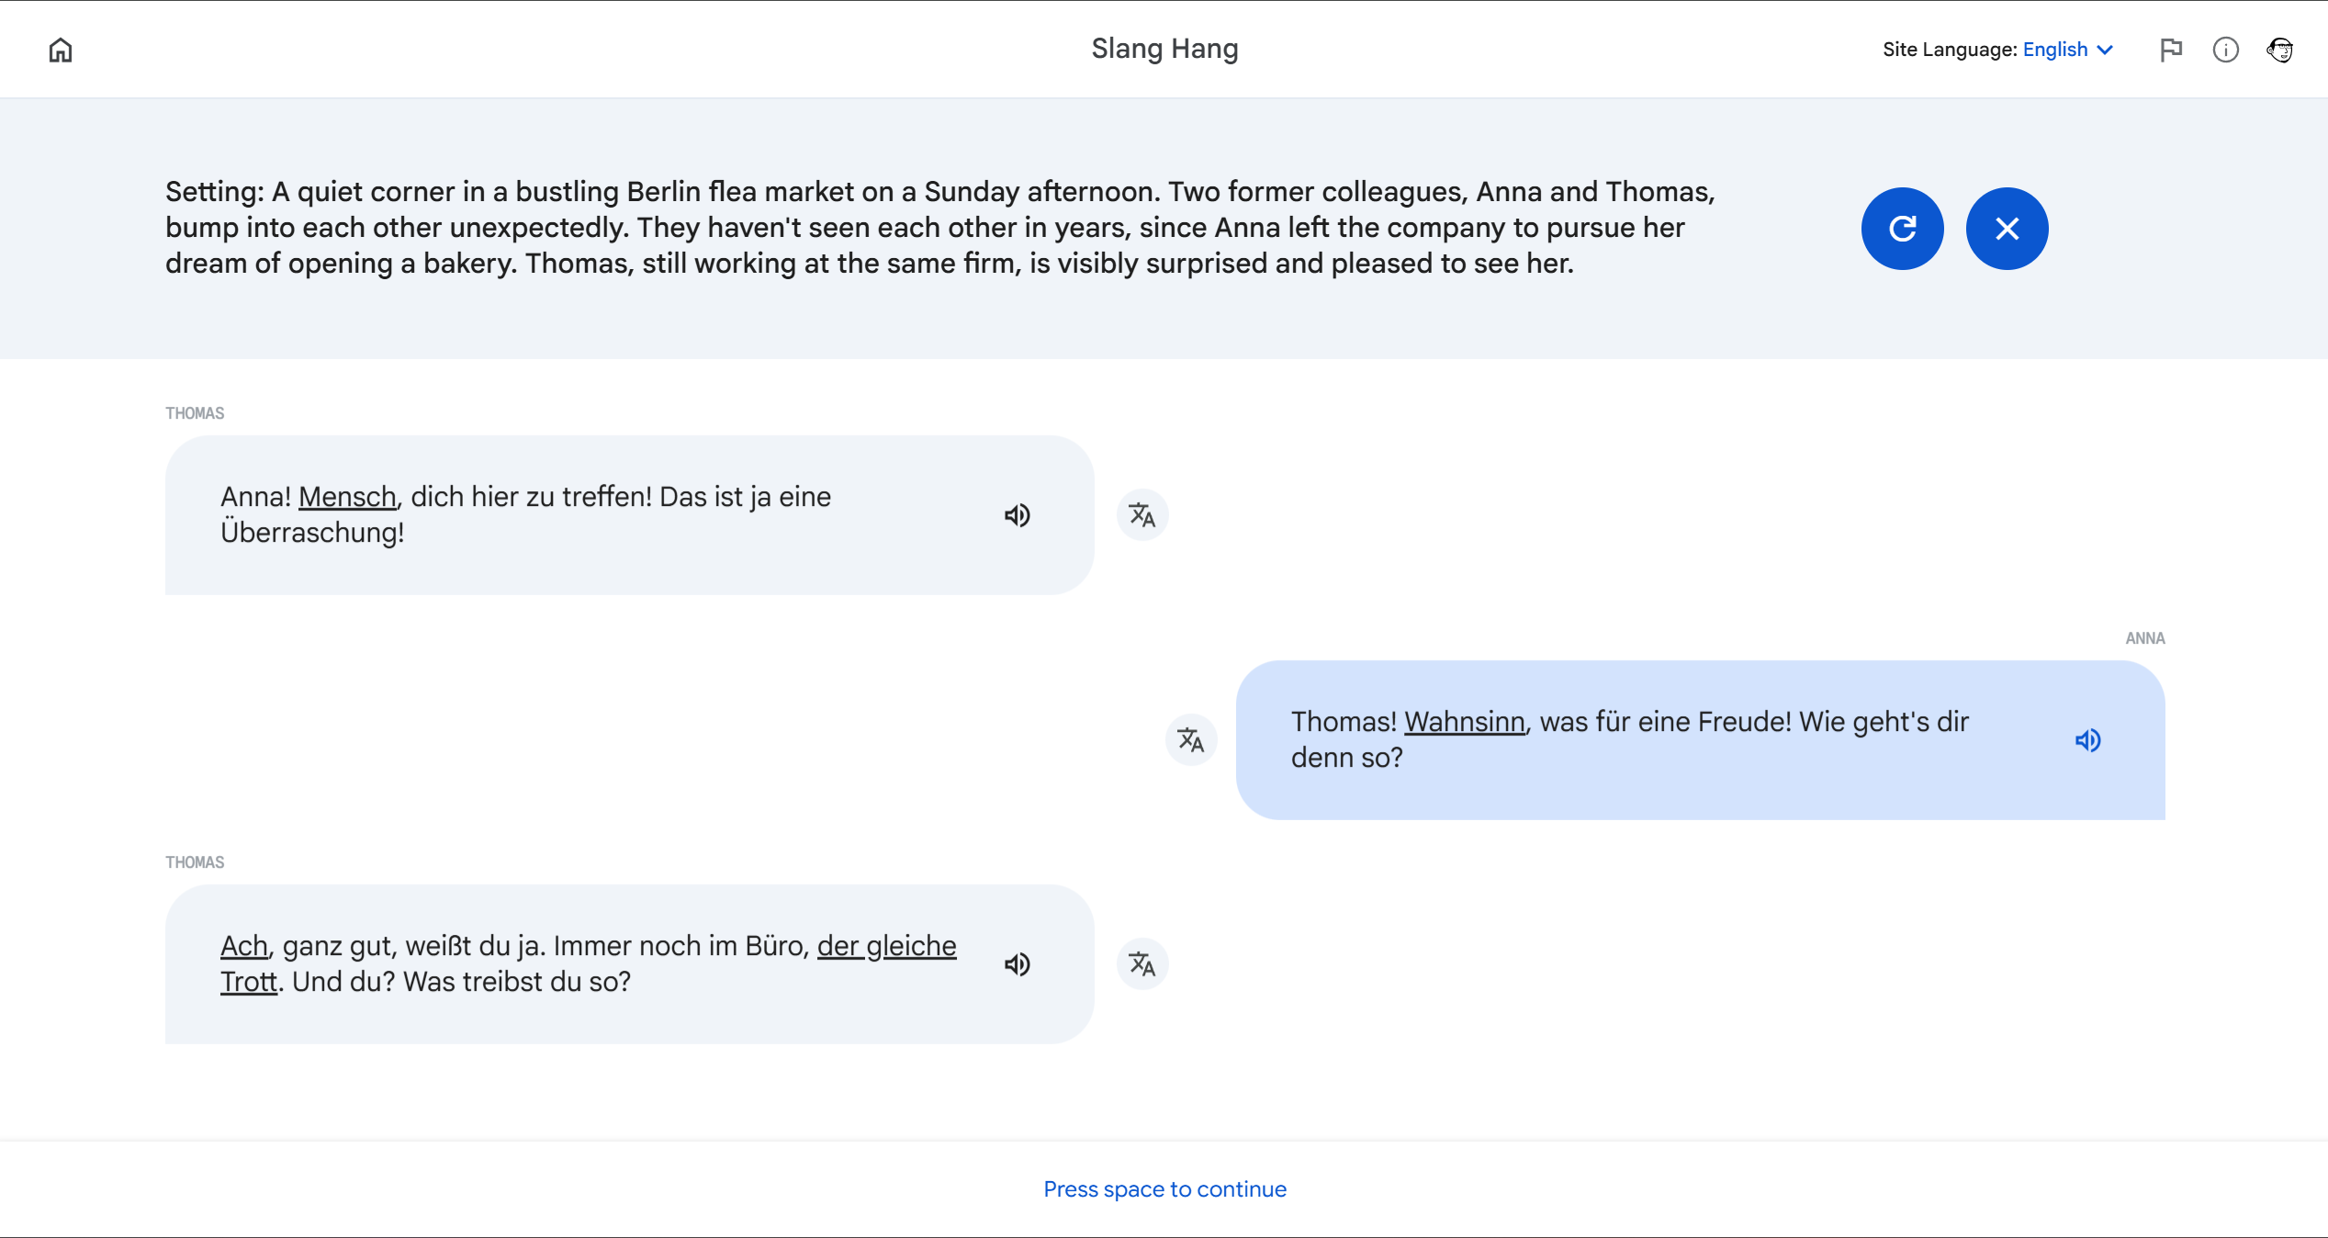Screen dimensions: 2328x1238
Task: Look up the slang word Wahnsinn
Action: click(x=1464, y=722)
